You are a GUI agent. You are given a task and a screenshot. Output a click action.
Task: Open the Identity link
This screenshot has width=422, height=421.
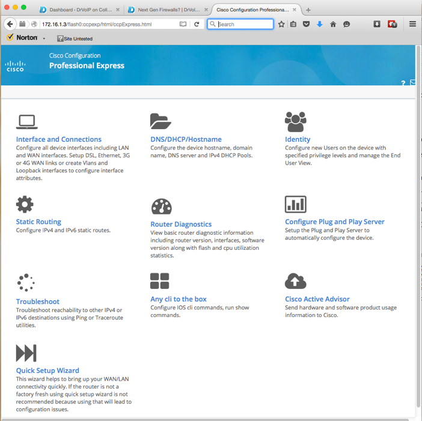(x=298, y=139)
